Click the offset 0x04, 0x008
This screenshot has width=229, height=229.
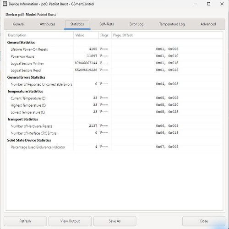167,84
